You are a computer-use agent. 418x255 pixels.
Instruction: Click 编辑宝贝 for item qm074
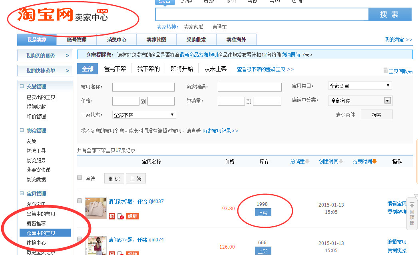397,242
